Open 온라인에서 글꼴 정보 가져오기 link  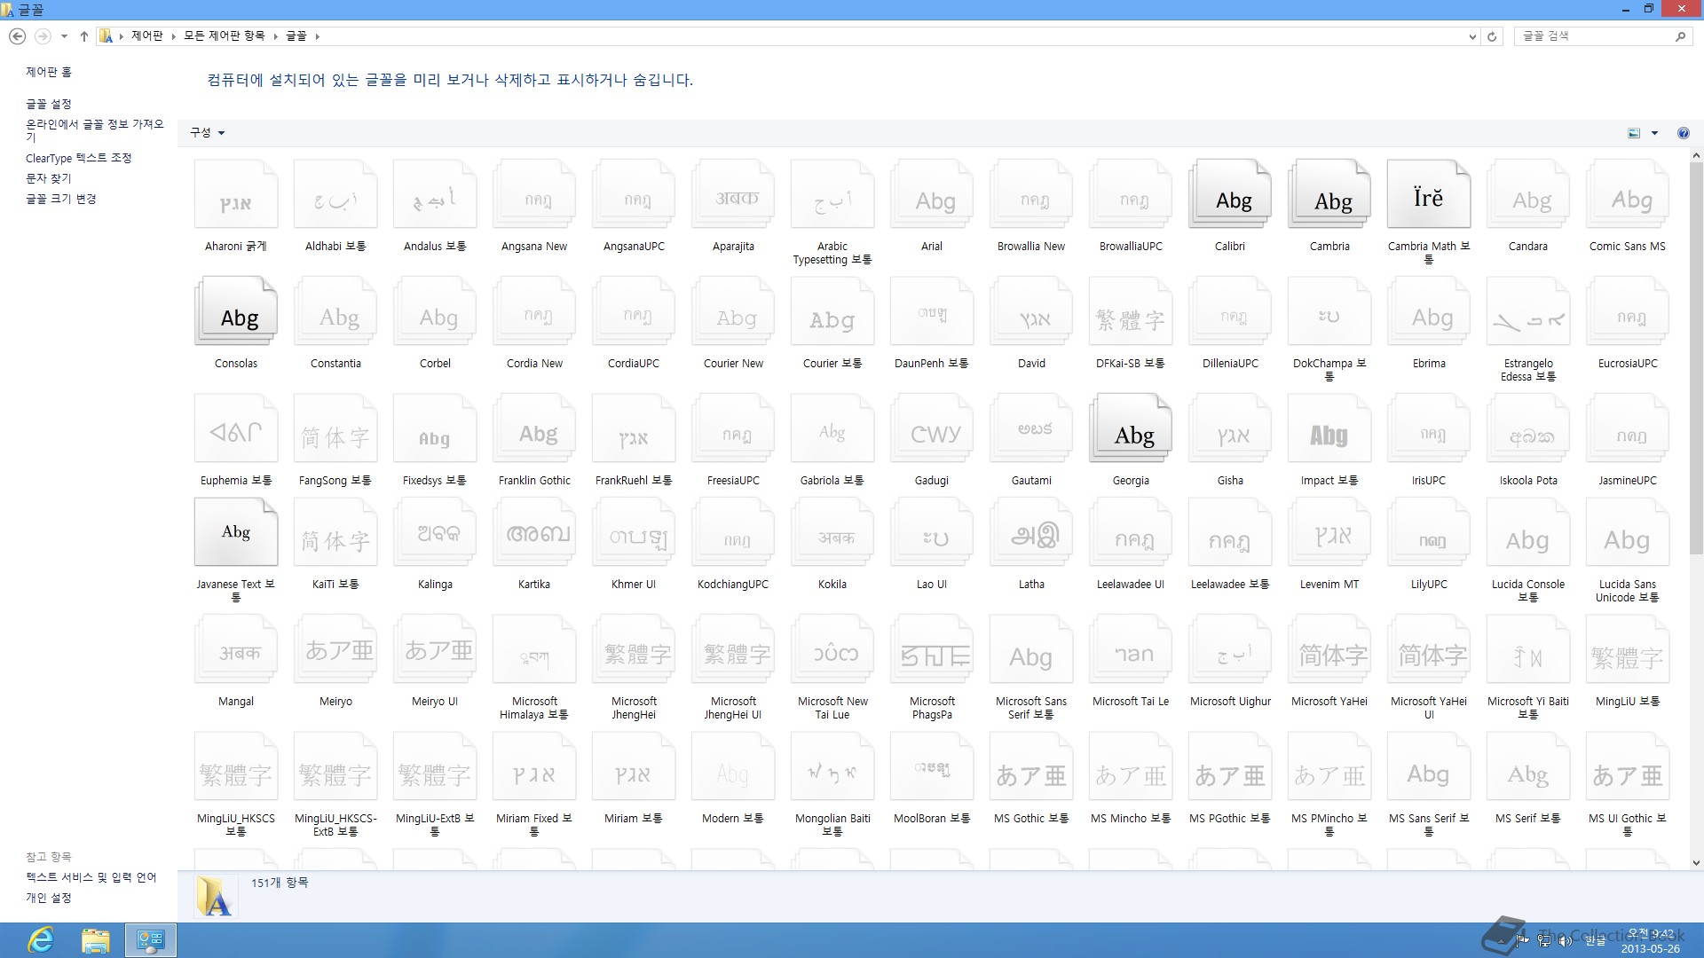click(95, 130)
